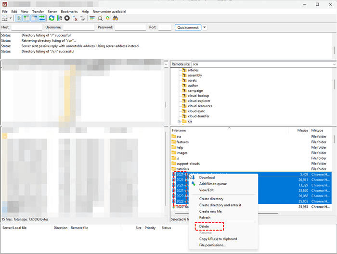Select File permissions... in context menu
The image size is (337, 254).
(x=212, y=245)
